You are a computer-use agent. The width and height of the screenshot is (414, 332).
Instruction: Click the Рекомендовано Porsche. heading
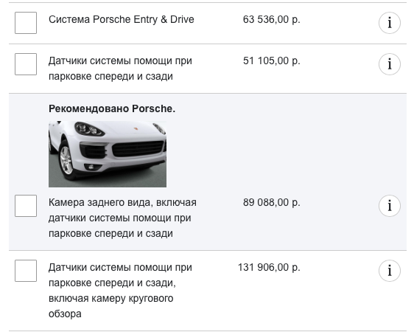(x=112, y=108)
